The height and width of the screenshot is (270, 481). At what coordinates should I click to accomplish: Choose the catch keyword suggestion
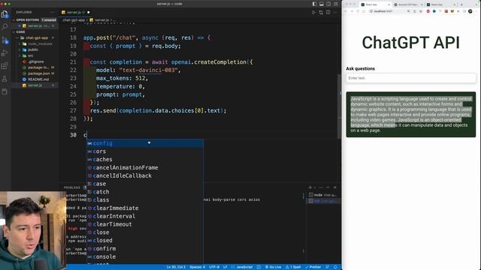click(145, 192)
